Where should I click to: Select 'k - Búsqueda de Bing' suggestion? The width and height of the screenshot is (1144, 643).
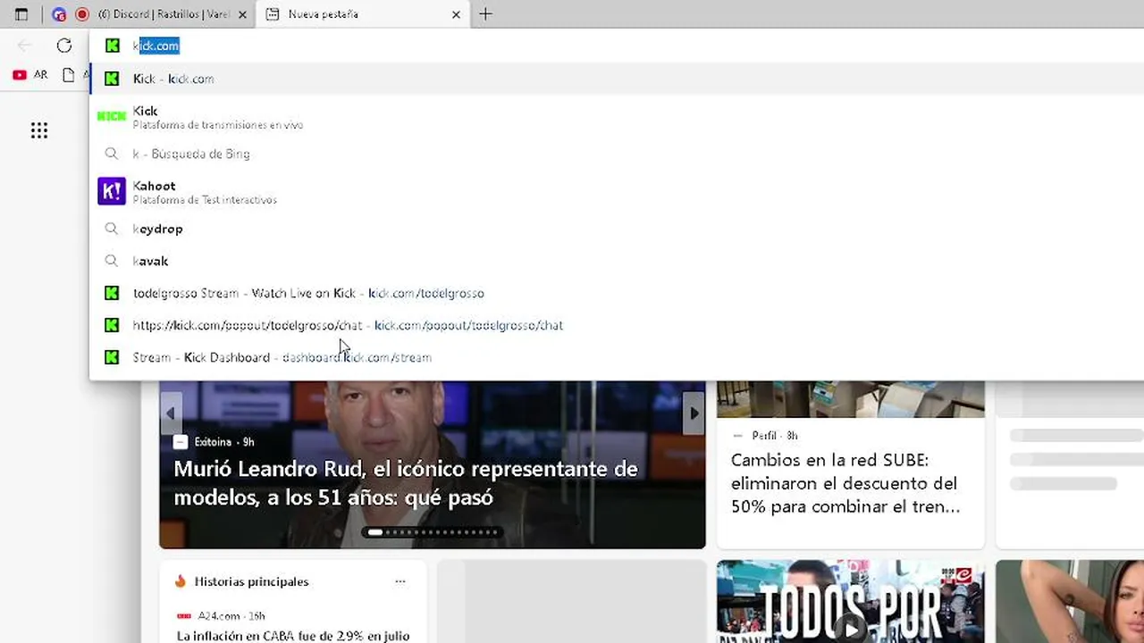click(617, 154)
